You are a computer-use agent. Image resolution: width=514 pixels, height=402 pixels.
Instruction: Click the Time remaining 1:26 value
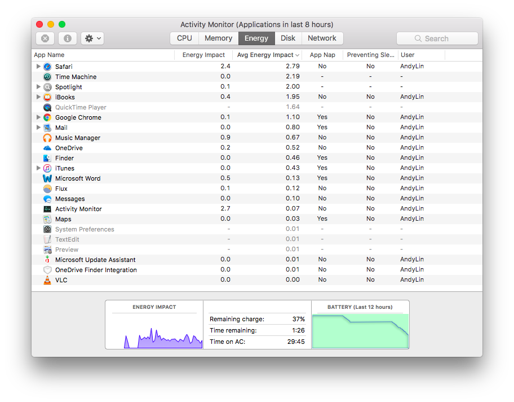(x=299, y=330)
